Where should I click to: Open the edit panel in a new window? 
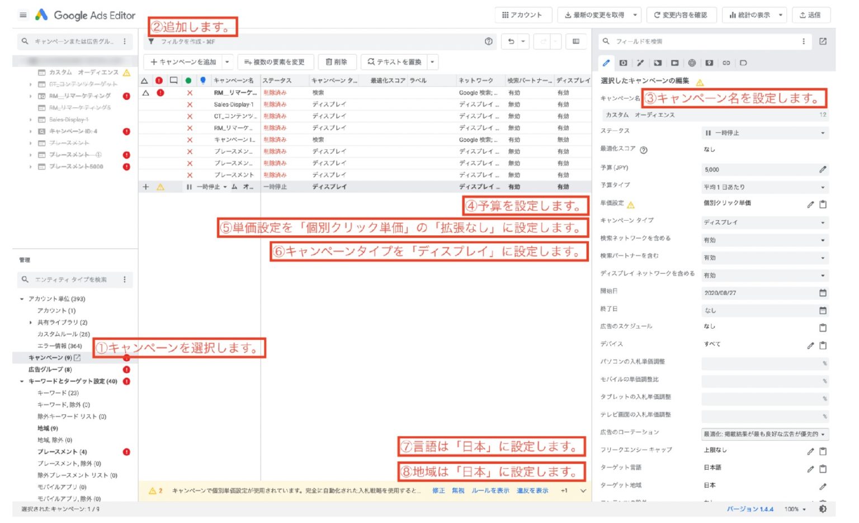823,41
